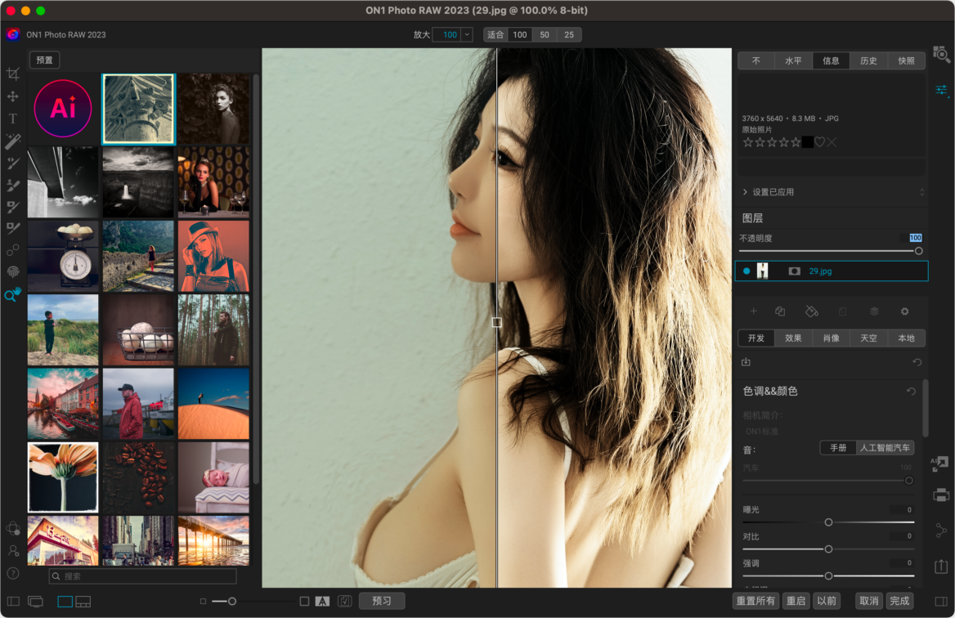Click the Browse module icon at top right
The image size is (955, 618).
[x=941, y=54]
